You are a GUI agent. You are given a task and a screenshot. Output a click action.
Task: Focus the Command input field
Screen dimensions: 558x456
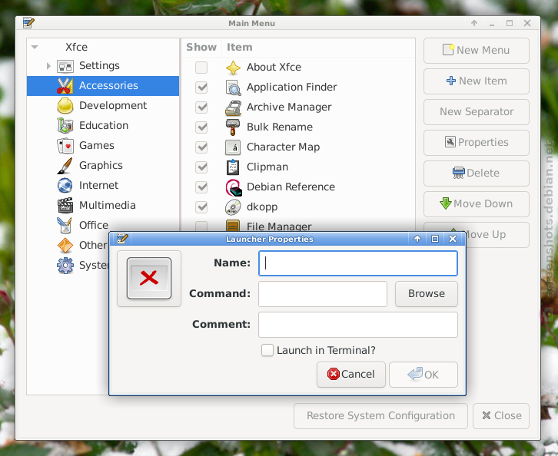pyautogui.click(x=322, y=294)
